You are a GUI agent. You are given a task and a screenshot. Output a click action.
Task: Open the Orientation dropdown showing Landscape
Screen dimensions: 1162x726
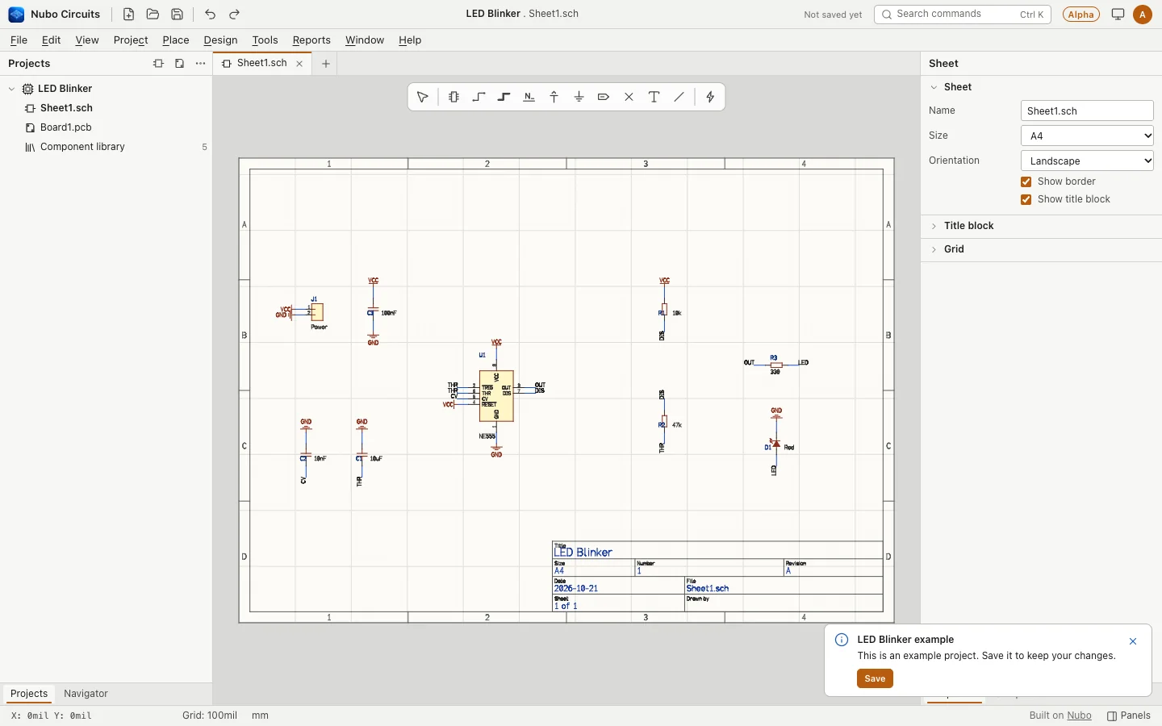point(1087,161)
